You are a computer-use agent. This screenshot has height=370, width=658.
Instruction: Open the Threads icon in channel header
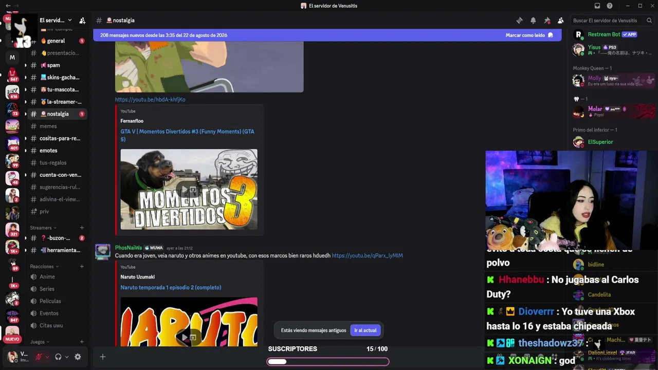click(x=519, y=21)
